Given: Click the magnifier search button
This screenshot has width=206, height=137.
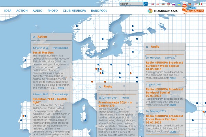Looking at the screenshot, I should point(146,4).
